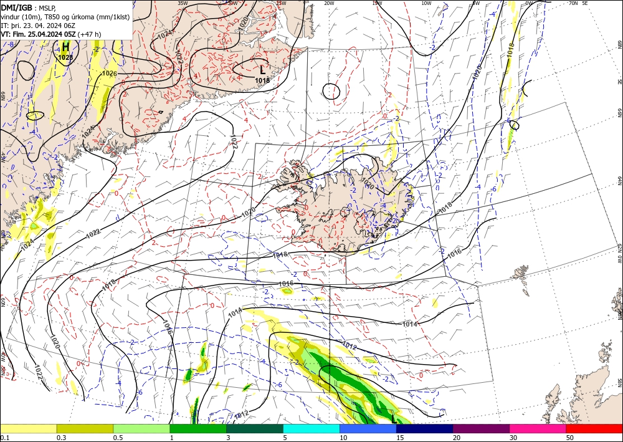Click the '70N 5E' label in top-right corner
Image resolution: width=623 pixels, height=442 pixels.
point(578,3)
